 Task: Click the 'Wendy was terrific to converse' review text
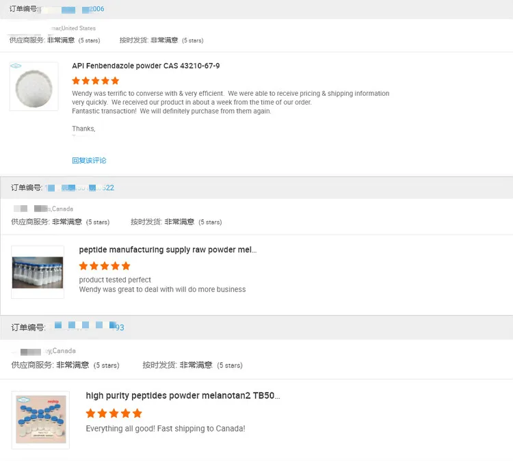[x=230, y=94]
